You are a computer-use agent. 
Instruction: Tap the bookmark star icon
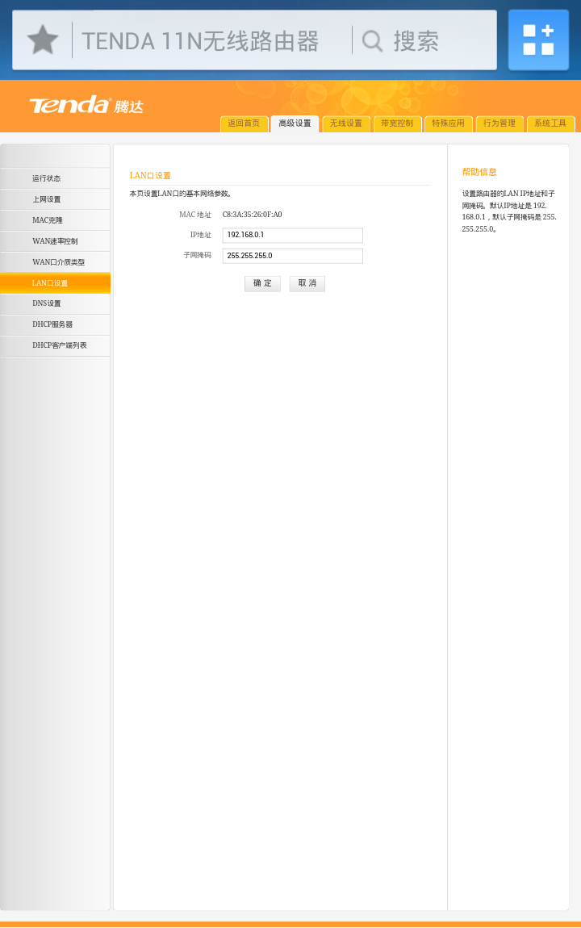43,40
